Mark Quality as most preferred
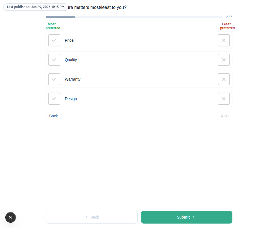278x228 pixels. click(x=54, y=60)
